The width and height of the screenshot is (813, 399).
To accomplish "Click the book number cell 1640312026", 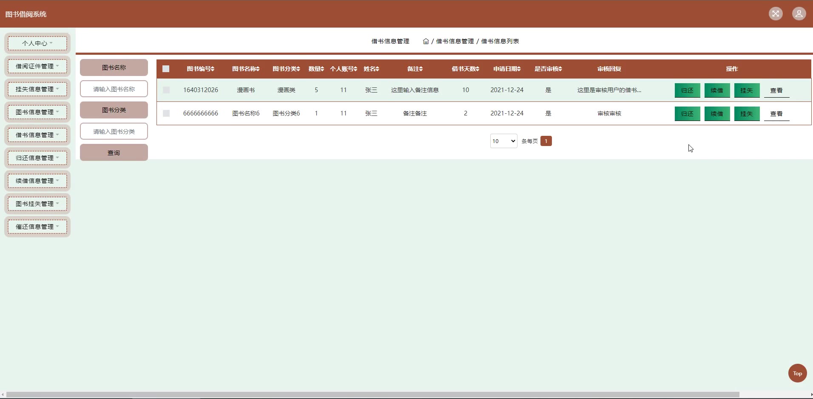I will point(201,90).
